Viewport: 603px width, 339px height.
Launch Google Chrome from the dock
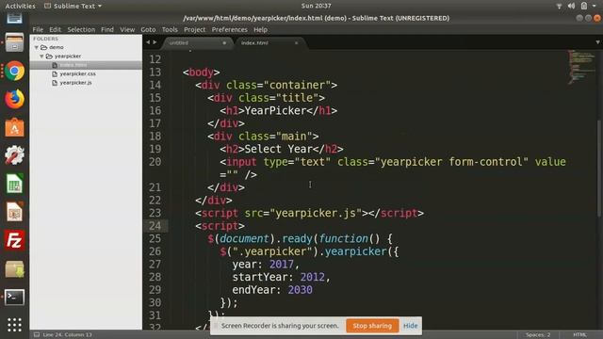pos(15,72)
